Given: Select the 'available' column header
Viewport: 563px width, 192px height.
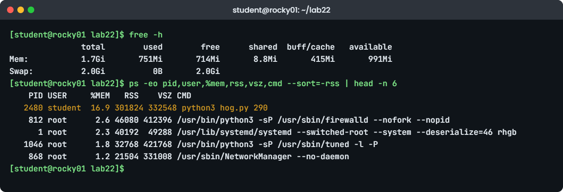Looking at the screenshot, I should 371,47.
